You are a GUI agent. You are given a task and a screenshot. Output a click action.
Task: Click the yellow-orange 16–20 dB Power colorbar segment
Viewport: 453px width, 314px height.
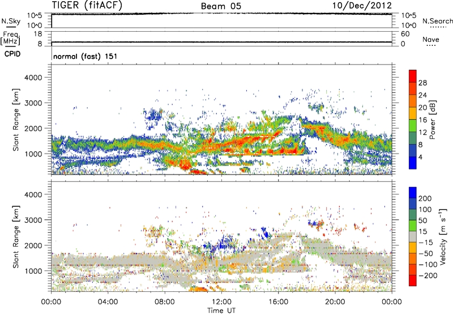(x=413, y=113)
